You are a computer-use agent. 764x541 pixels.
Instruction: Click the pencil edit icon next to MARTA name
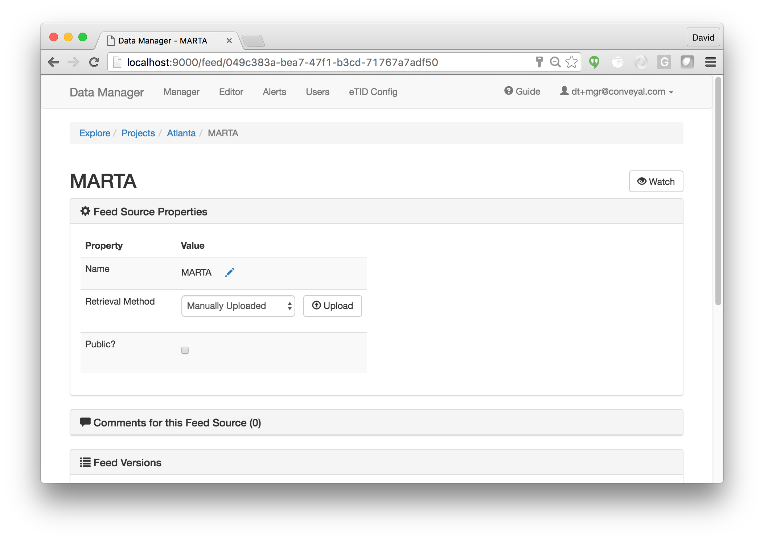pos(230,272)
